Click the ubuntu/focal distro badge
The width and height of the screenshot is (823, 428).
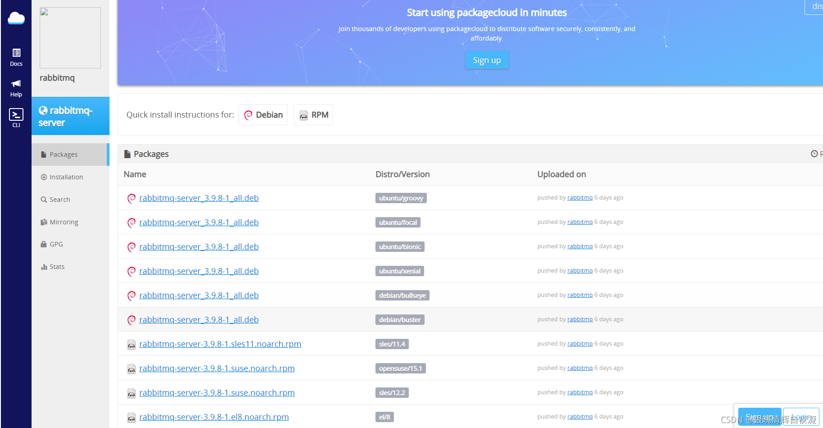pyautogui.click(x=398, y=223)
